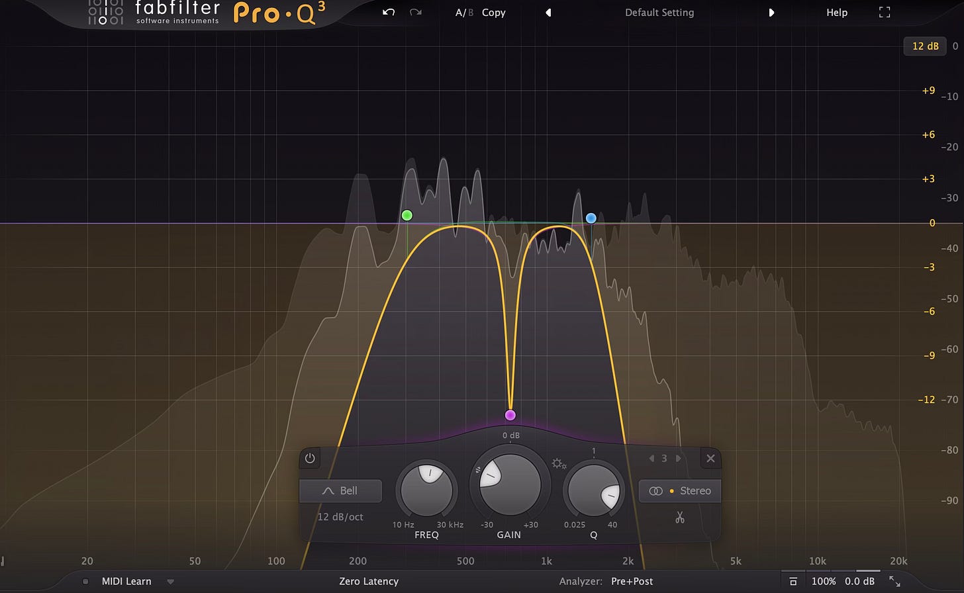Click the Analyzer: label

581,581
